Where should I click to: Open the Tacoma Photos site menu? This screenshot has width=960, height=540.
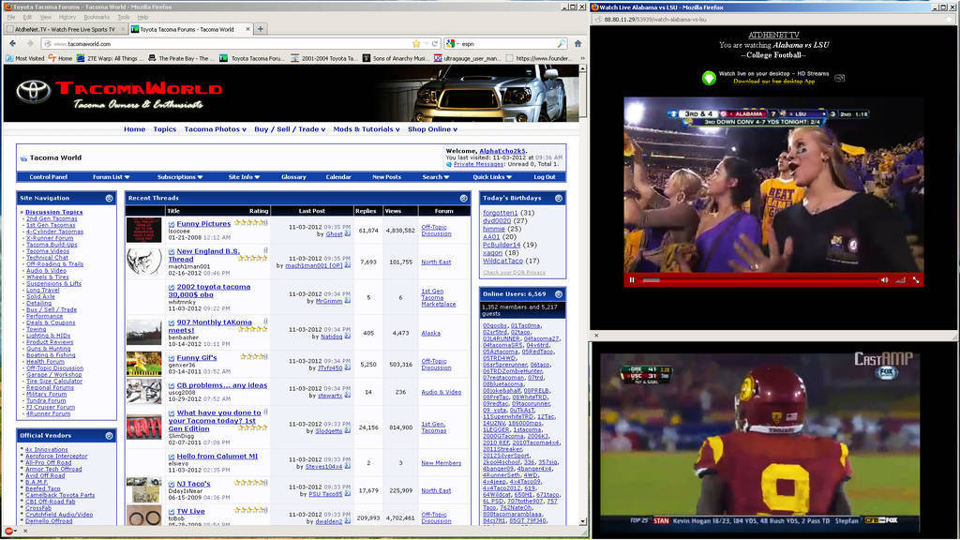(x=215, y=129)
